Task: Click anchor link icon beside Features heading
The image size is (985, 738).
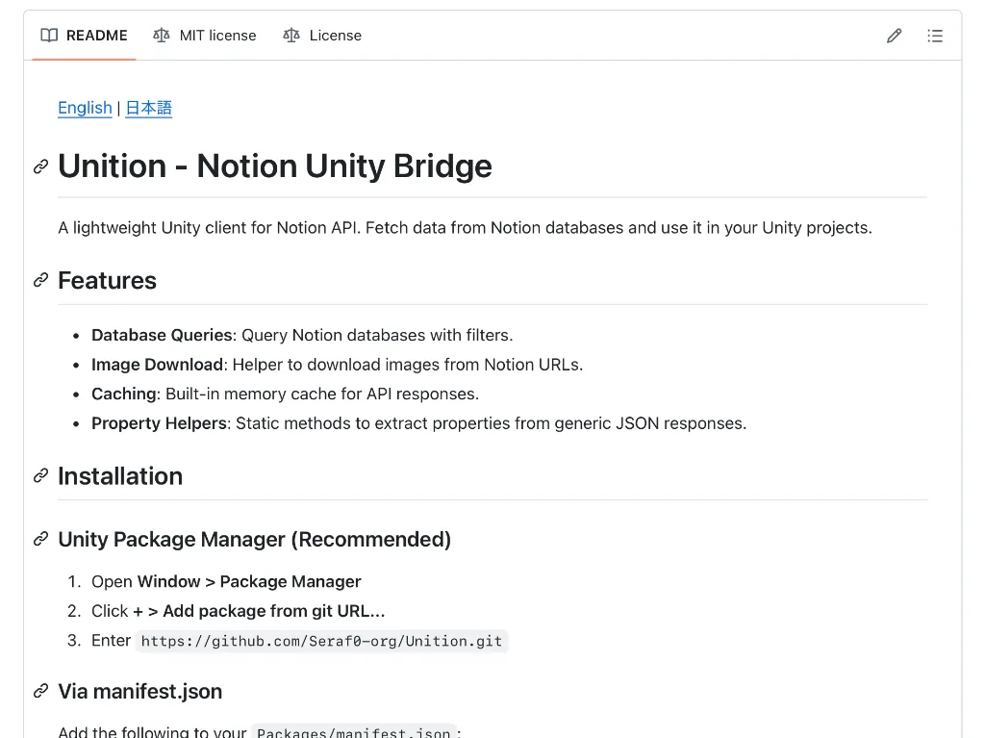Action: tap(40, 280)
